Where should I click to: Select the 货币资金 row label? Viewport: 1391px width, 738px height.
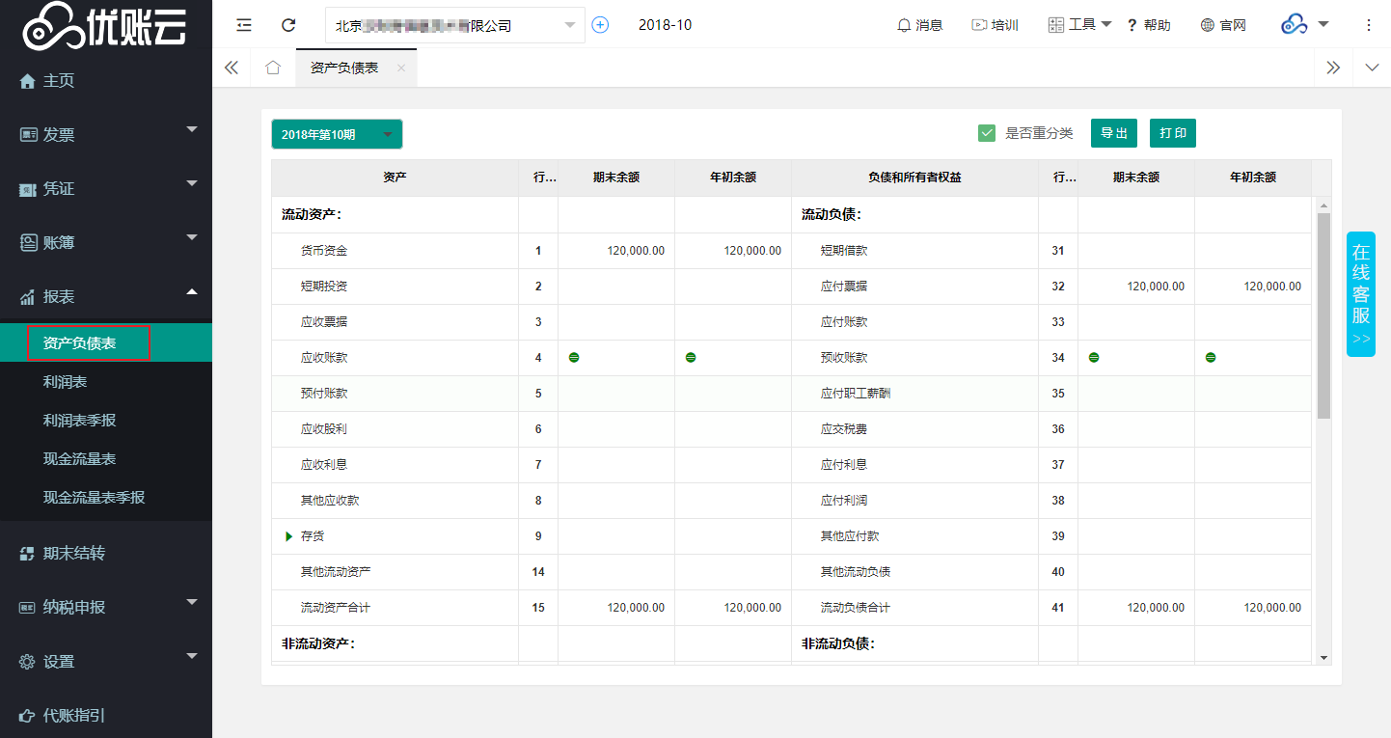pyautogui.click(x=324, y=251)
